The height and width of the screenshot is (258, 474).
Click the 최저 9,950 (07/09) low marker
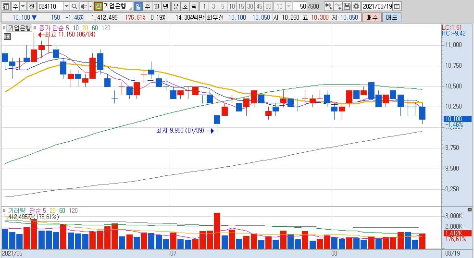(185, 131)
